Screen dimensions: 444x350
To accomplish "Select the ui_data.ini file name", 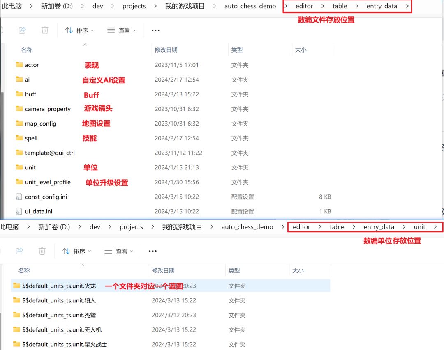I will point(39,211).
